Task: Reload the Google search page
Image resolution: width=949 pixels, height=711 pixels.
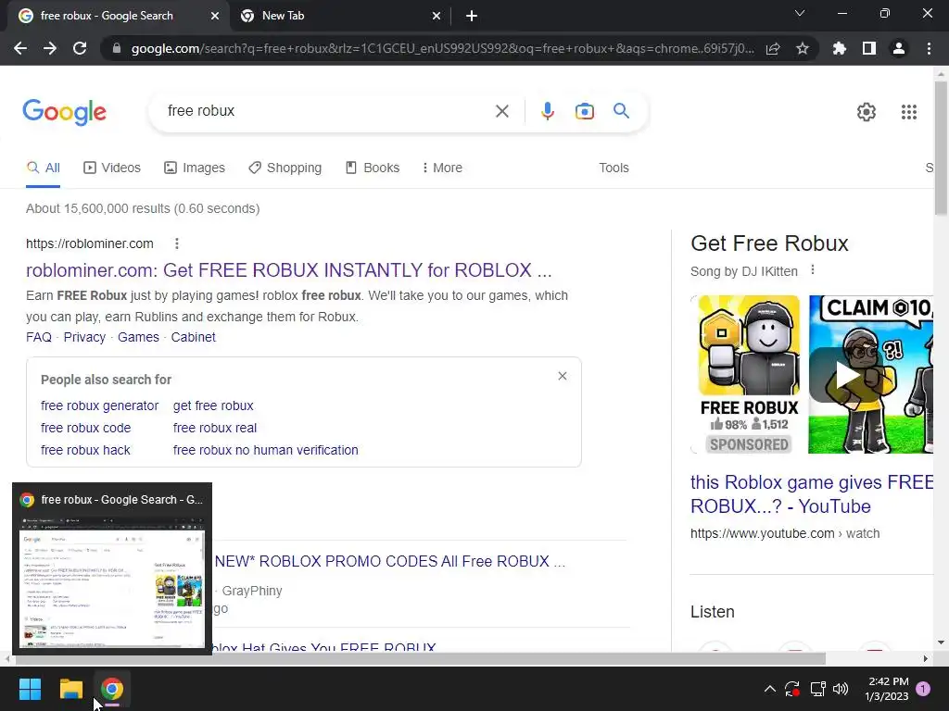Action: coord(80,48)
